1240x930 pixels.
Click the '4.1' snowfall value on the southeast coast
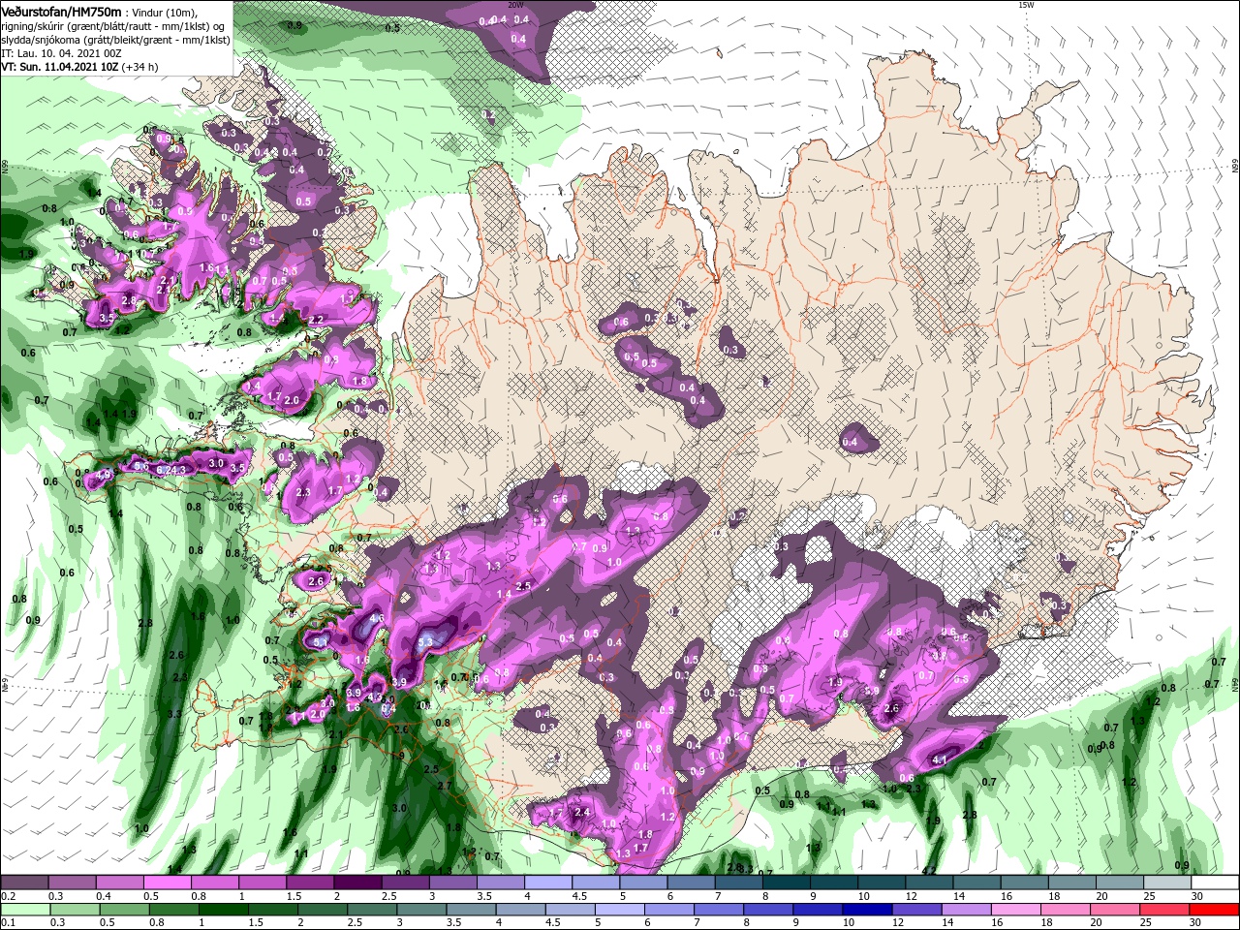[x=939, y=760]
